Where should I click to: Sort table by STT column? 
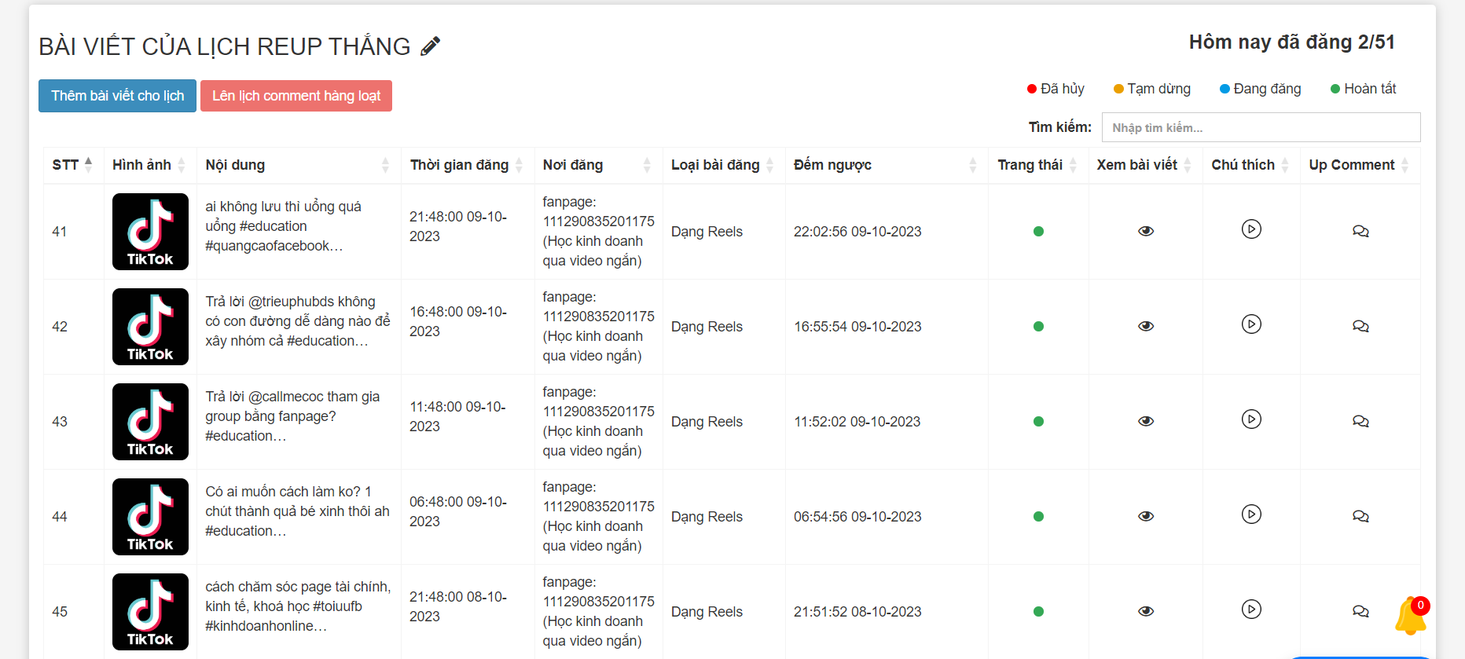[73, 165]
